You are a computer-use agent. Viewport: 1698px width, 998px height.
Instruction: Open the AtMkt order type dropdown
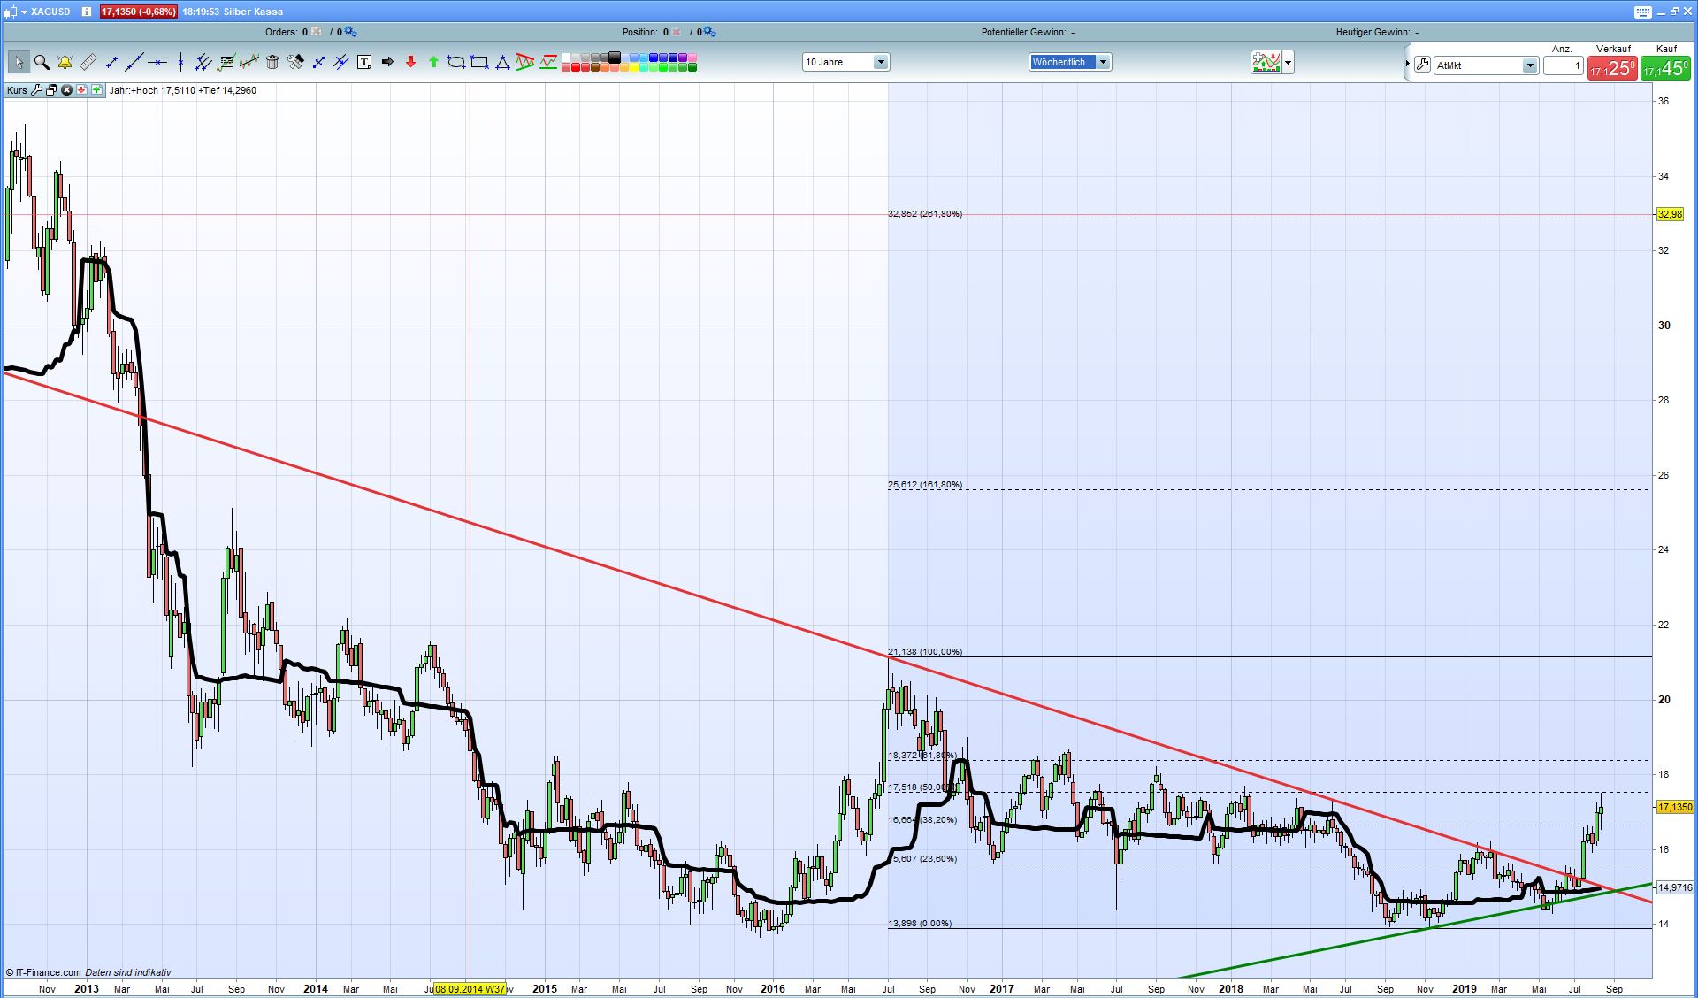[1529, 65]
